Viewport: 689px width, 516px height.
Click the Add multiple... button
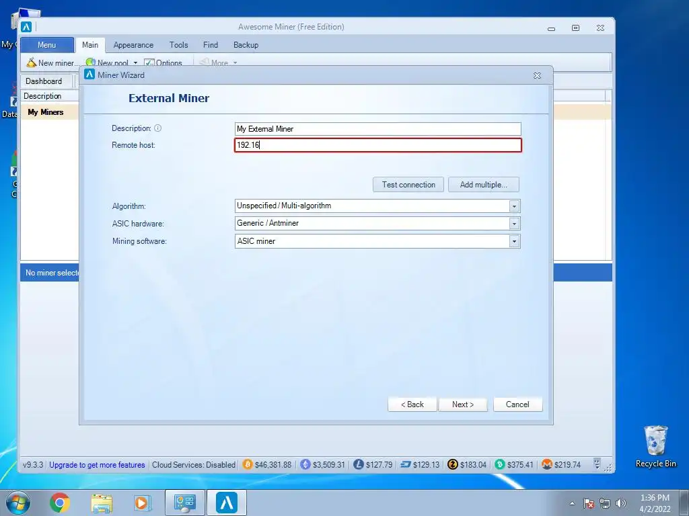pyautogui.click(x=483, y=185)
